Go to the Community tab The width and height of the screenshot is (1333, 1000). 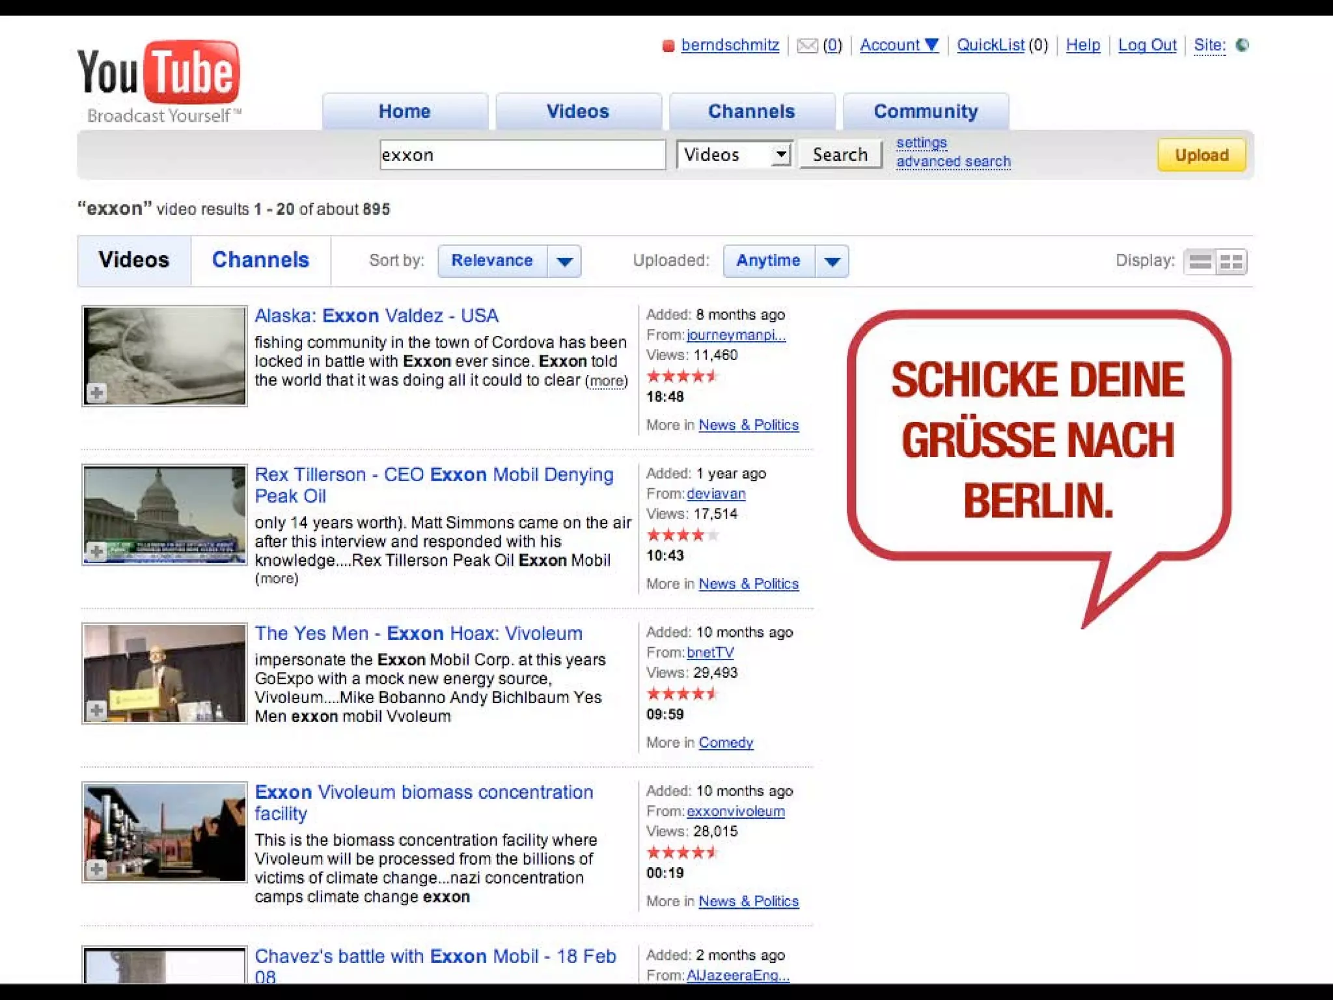[x=925, y=111]
